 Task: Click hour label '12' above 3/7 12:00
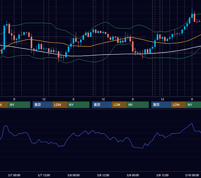point(44,99)
